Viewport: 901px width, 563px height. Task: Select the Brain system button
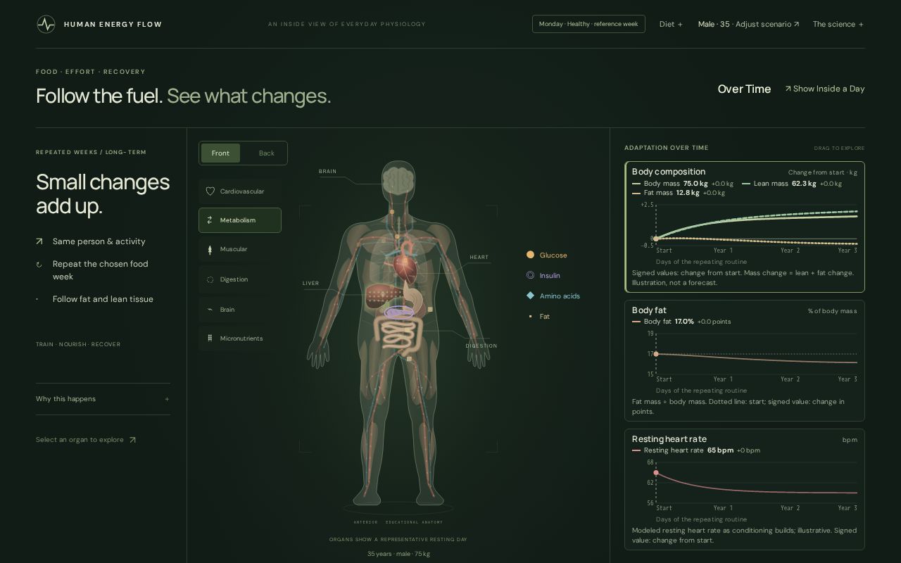[240, 310]
